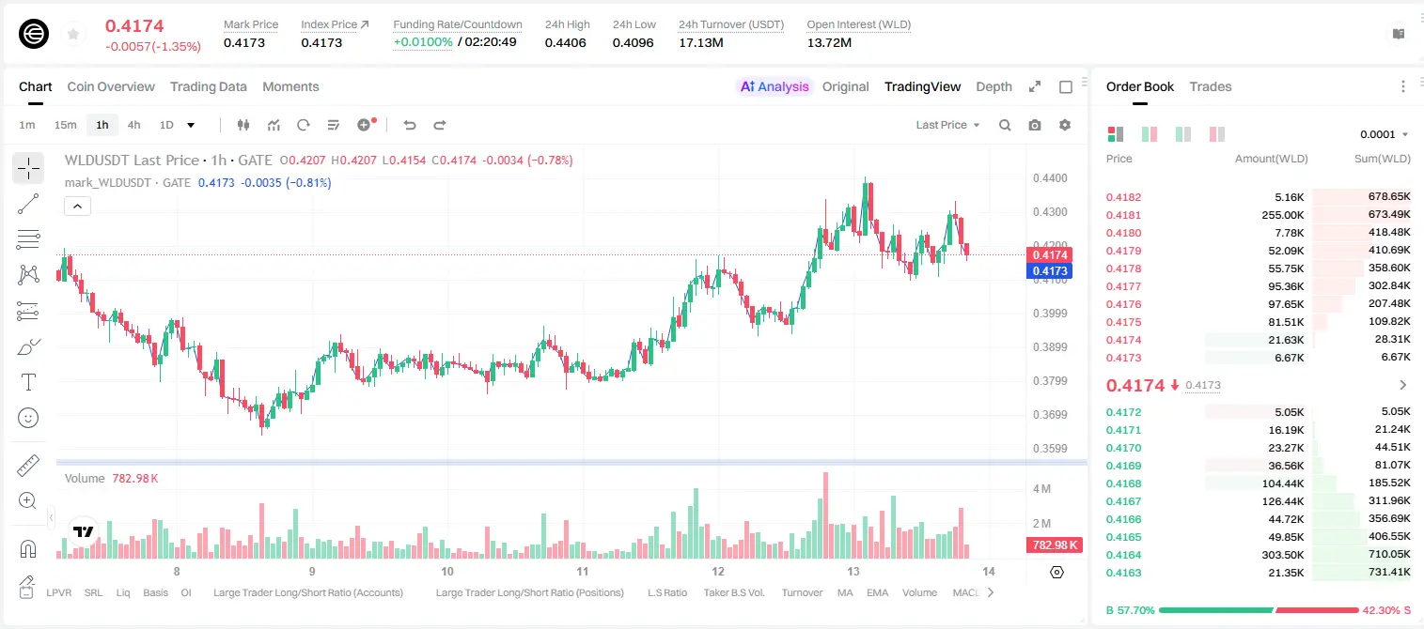Click the undo arrow in chart toolbar
The width and height of the screenshot is (1424, 629).
click(410, 125)
